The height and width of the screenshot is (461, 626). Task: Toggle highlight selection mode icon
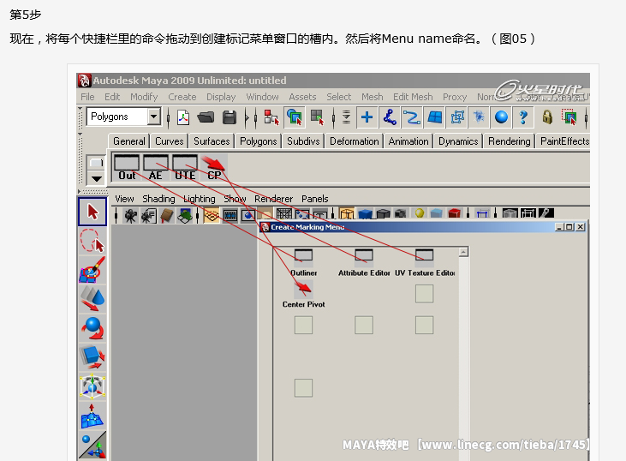coord(569,117)
